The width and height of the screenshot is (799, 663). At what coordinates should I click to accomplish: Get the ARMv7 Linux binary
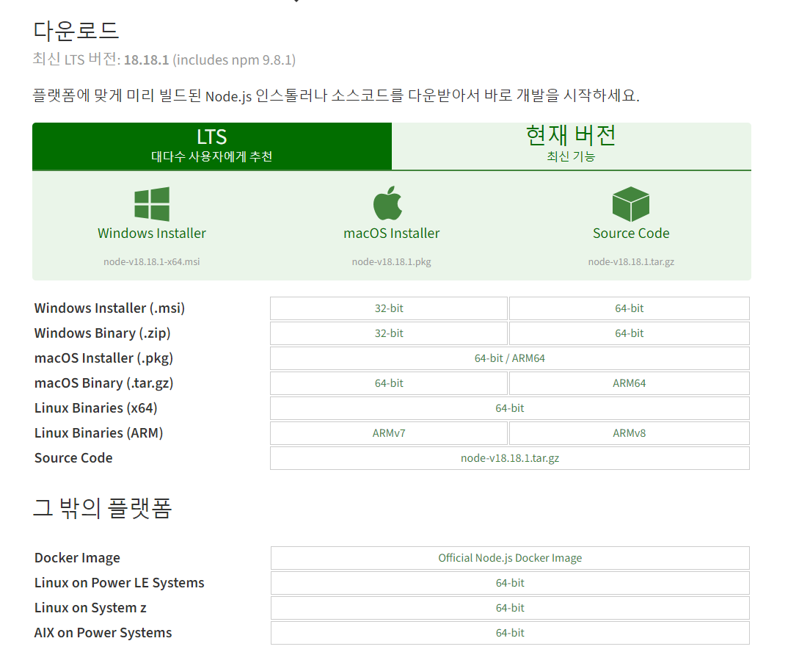389,432
